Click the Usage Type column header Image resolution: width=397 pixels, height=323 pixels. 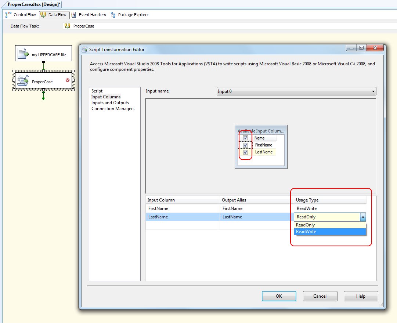[330, 200]
